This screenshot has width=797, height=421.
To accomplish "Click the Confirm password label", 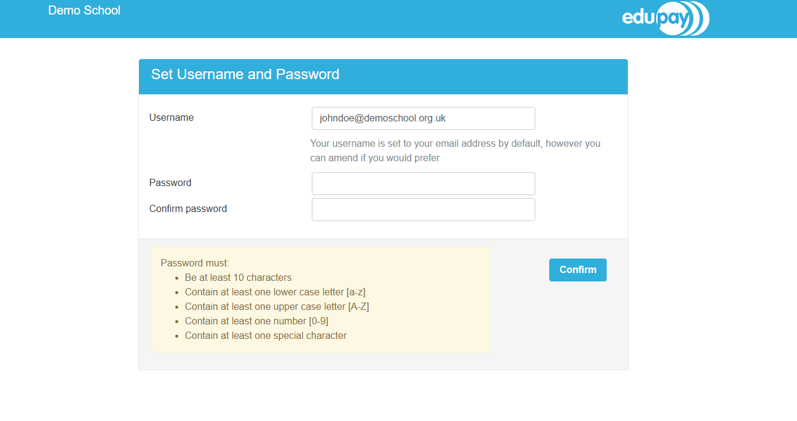I will (188, 209).
